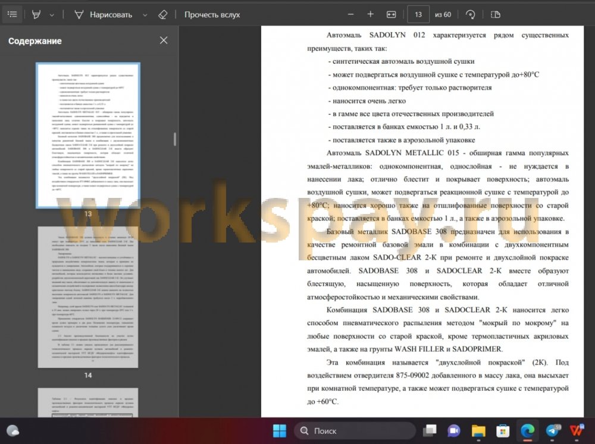Select the Highlight marker tool
Viewport: 595px width, 444px height.
point(36,14)
